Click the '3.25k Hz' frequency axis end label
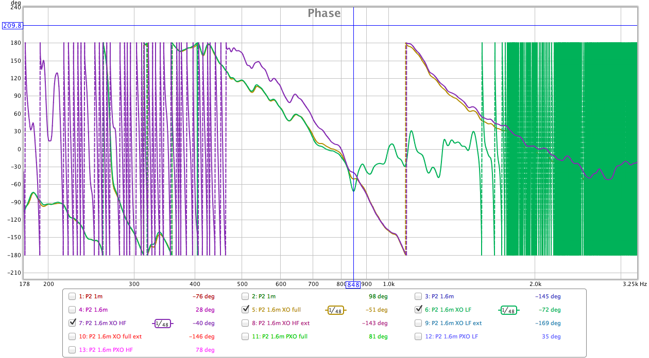This screenshot has height=358, width=649. pos(634,284)
